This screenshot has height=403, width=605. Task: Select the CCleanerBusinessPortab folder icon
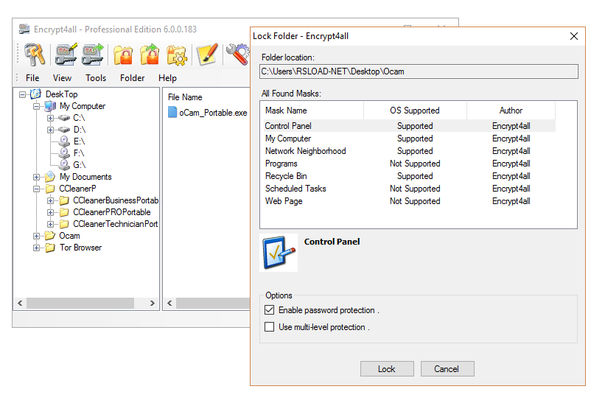pyautogui.click(x=64, y=200)
